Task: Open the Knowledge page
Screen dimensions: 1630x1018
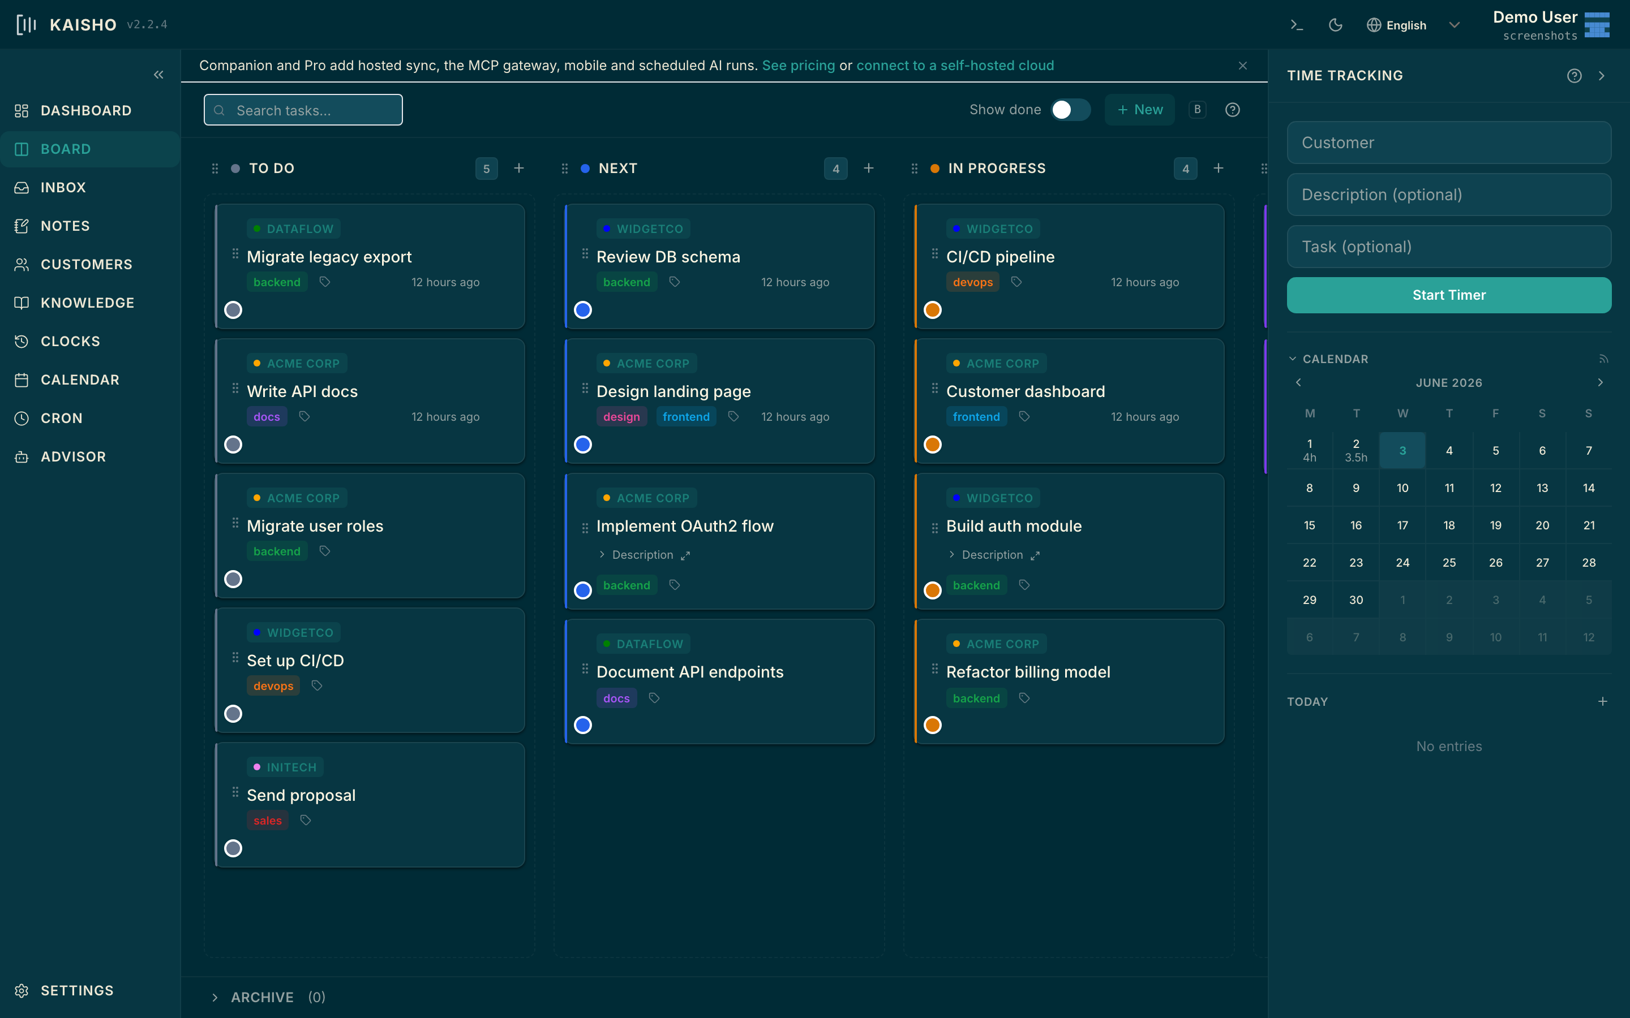Action: [x=90, y=303]
